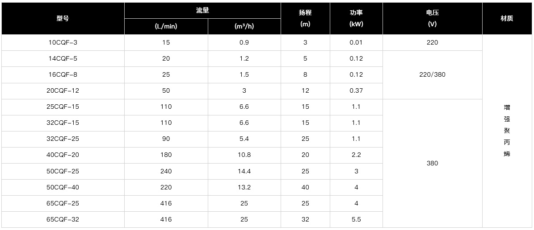The image size is (534, 230).
Task: Click the 流量 header cell
Action: coord(202,11)
